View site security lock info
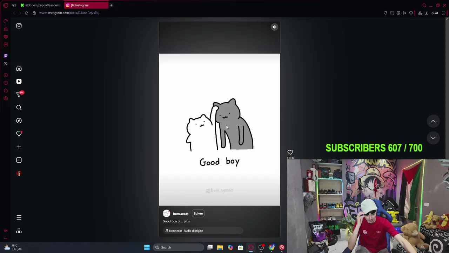The width and height of the screenshot is (449, 253). (x=34, y=13)
